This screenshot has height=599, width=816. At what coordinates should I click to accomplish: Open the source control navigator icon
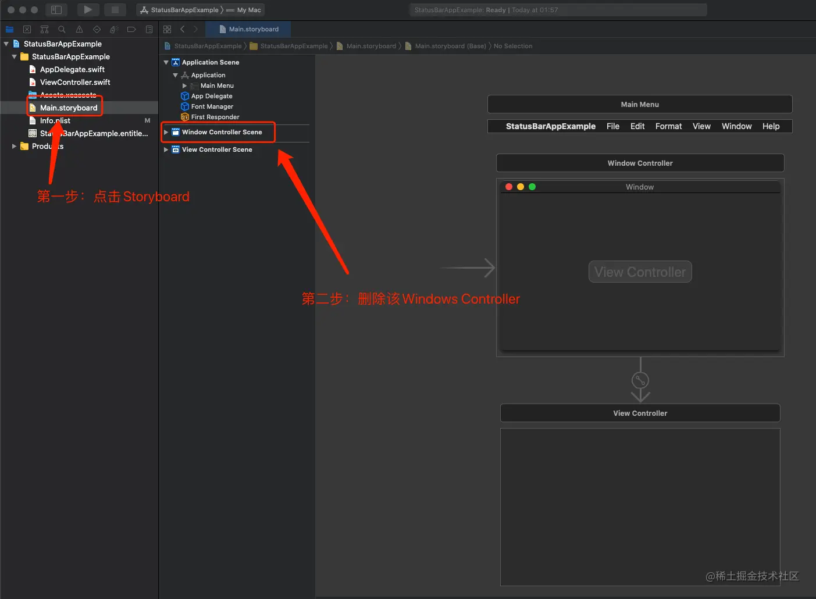[27, 29]
